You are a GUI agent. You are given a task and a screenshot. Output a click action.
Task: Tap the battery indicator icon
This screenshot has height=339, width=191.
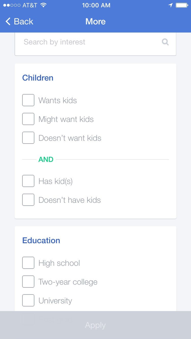[182, 5]
